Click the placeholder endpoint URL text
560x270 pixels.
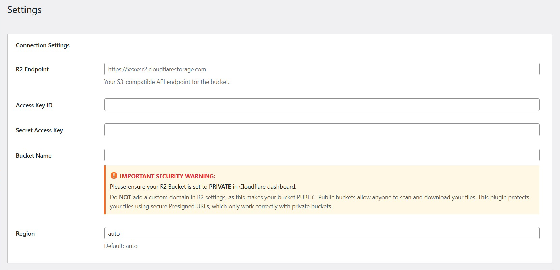pyautogui.click(x=157, y=69)
